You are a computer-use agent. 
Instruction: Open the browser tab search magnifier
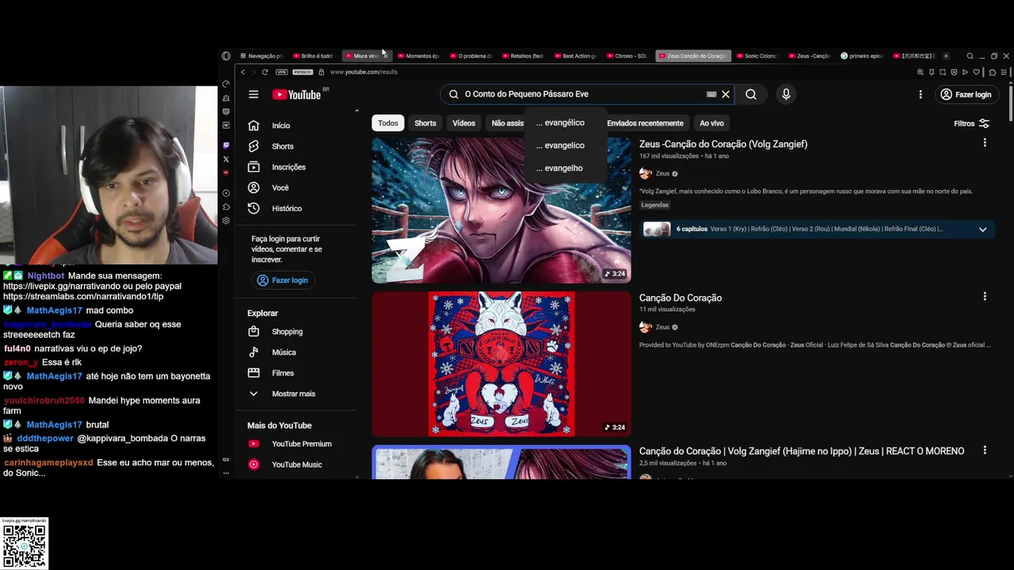970,56
